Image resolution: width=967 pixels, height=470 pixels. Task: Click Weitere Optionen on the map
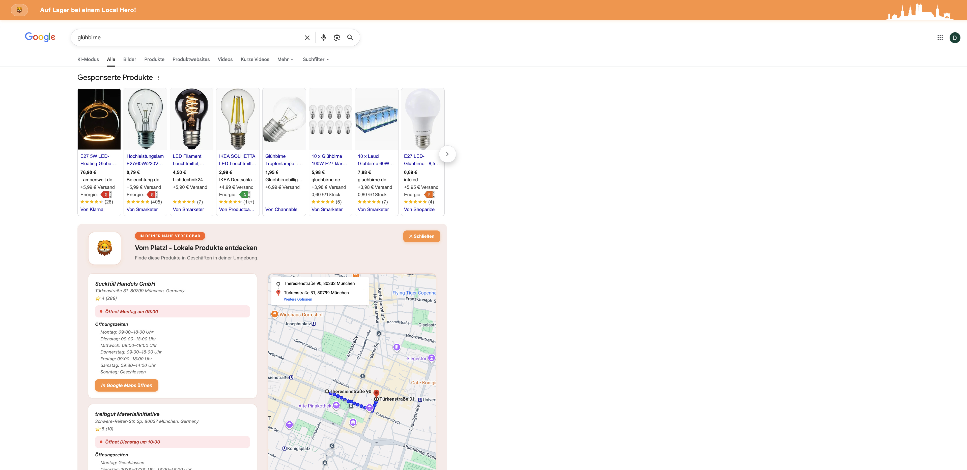pos(298,299)
